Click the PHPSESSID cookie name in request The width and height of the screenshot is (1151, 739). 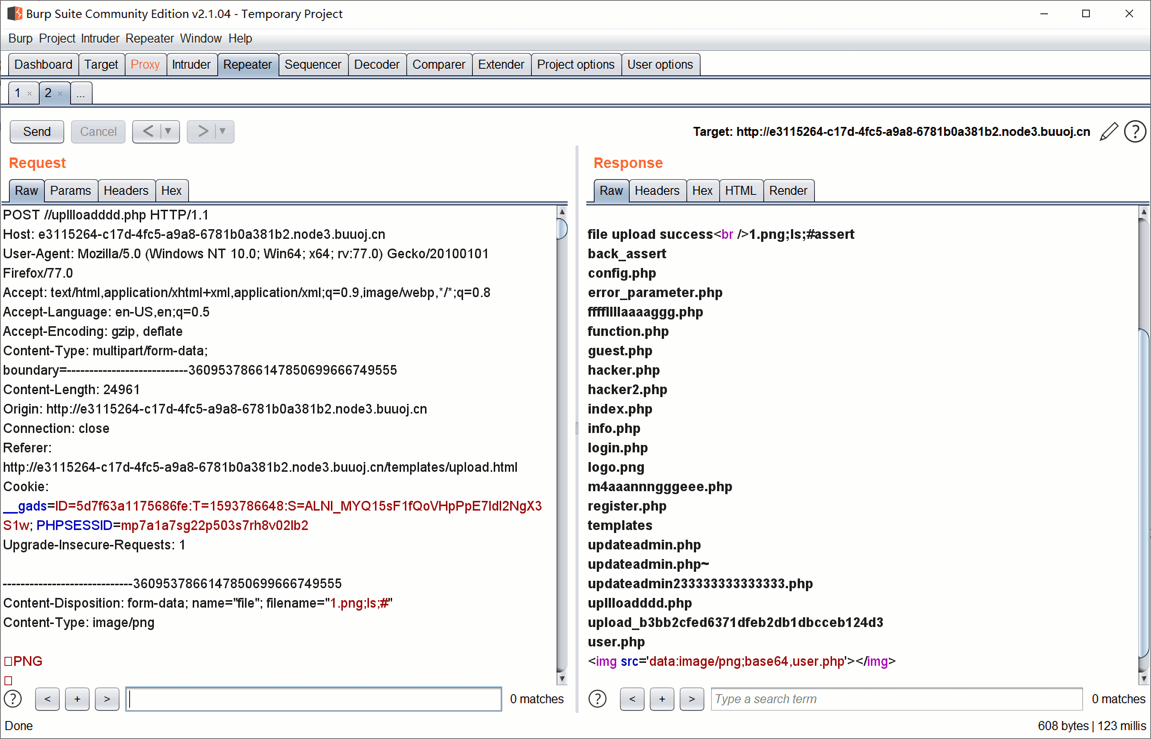click(x=74, y=526)
